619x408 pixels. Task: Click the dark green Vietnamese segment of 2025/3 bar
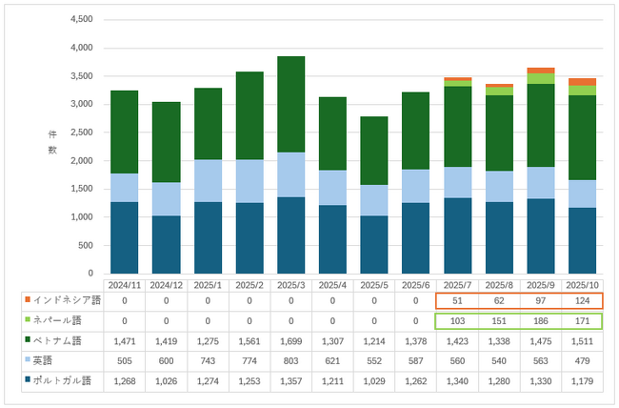291,104
